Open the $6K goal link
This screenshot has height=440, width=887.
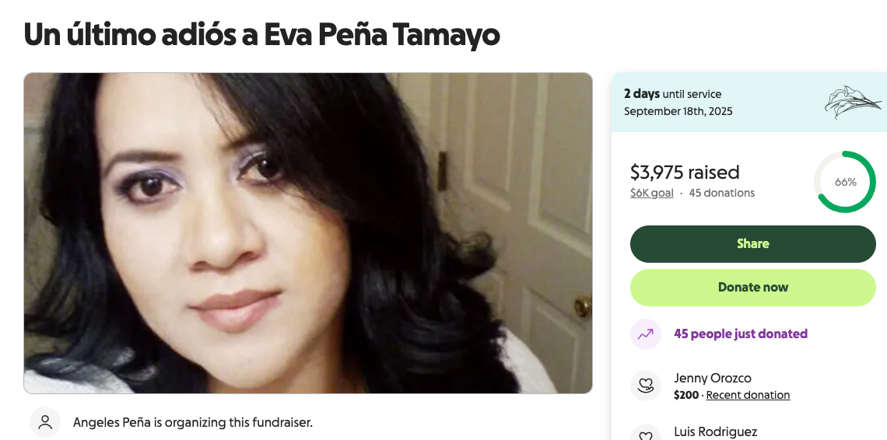point(652,193)
